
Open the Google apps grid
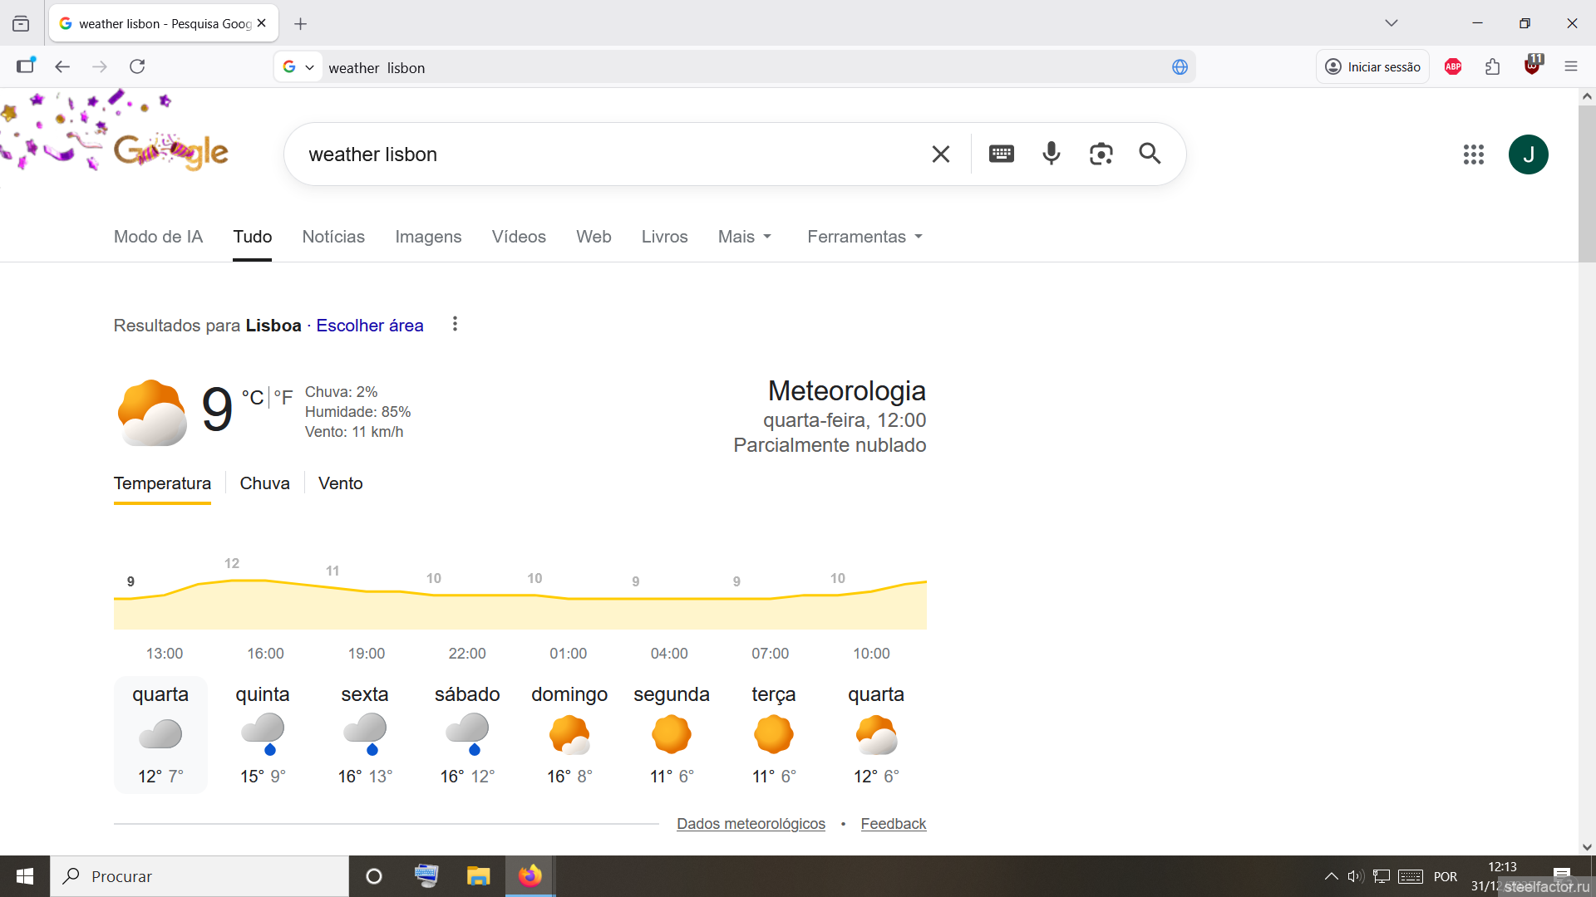[1473, 154]
